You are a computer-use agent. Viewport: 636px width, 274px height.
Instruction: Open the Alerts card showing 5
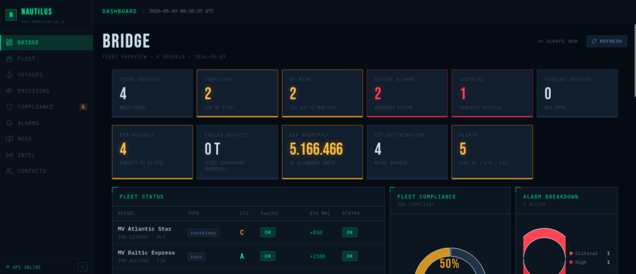[x=492, y=152]
